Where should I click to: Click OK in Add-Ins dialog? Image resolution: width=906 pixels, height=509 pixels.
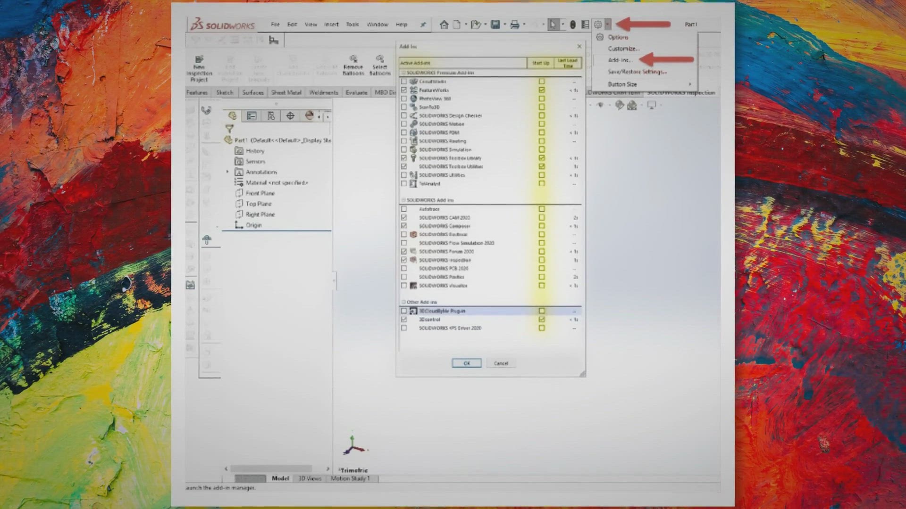coord(467,363)
